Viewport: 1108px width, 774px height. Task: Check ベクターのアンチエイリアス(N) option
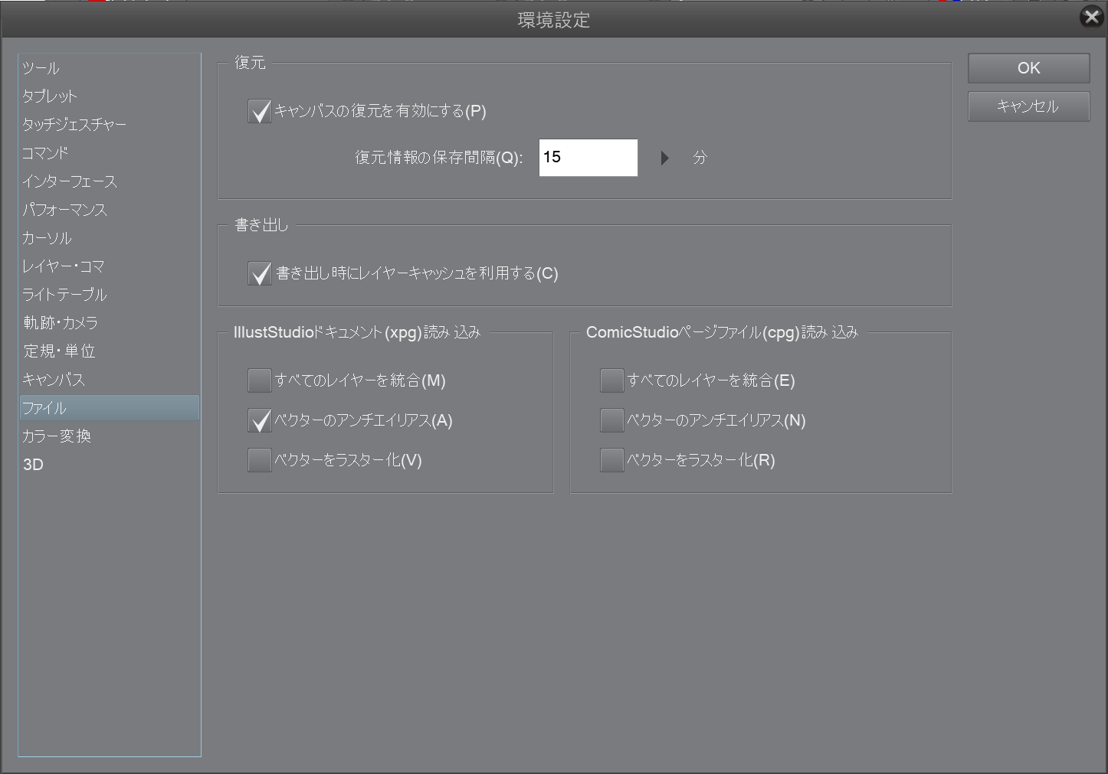point(612,420)
